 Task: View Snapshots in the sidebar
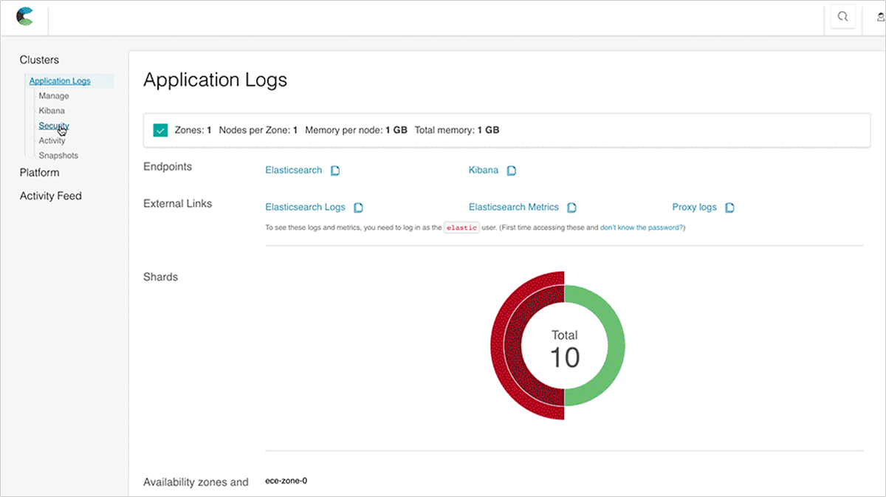(x=58, y=156)
